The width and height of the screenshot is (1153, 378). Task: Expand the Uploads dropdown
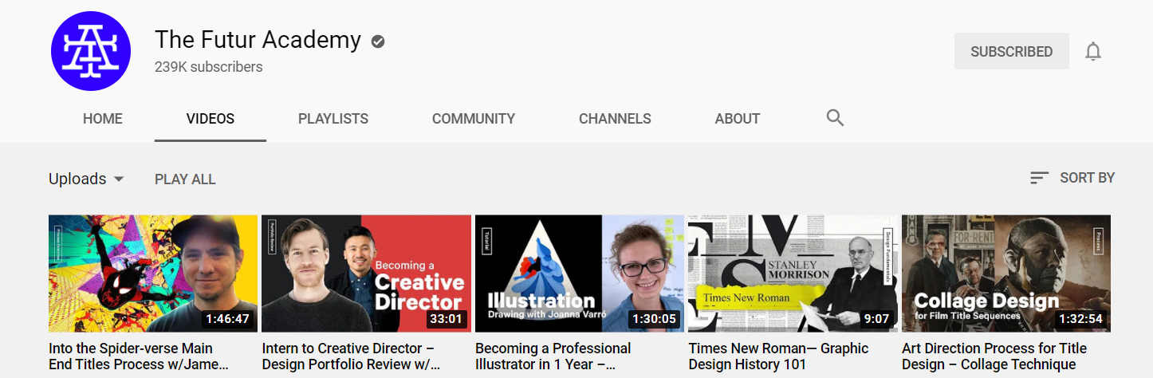point(86,179)
